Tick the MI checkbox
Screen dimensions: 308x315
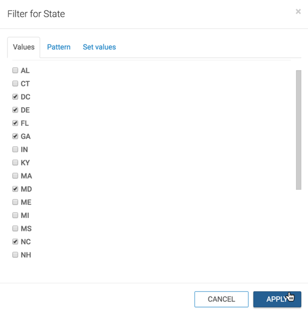point(15,215)
